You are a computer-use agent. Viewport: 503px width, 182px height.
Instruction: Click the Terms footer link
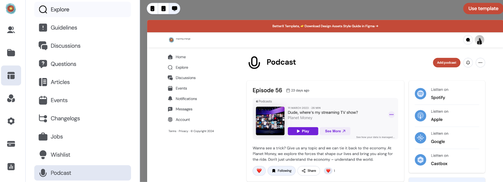tap(172, 131)
